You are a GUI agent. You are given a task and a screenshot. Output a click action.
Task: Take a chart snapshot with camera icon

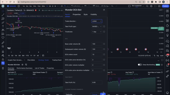pyautogui.click(x=159, y=6)
